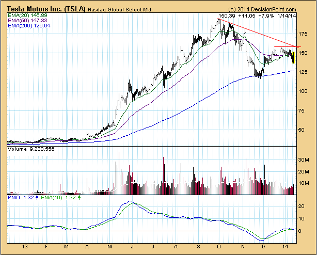The image size is (317, 255).
Task: Select the S month marker on time axis
Action: pyautogui.click(x=199, y=248)
